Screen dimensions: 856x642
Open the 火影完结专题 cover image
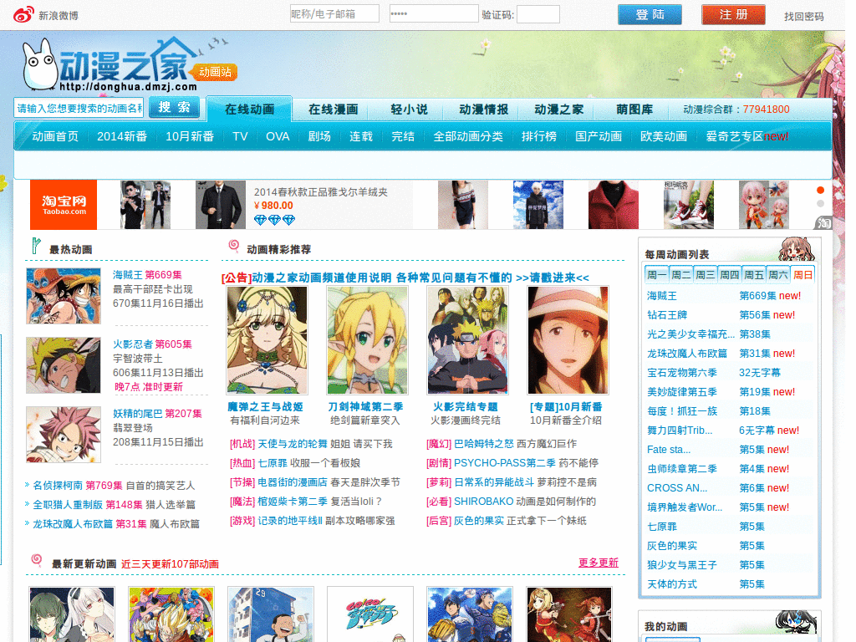point(468,340)
